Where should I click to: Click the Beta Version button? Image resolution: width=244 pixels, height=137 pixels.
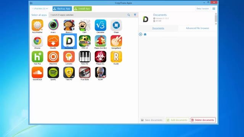coord(202,9)
